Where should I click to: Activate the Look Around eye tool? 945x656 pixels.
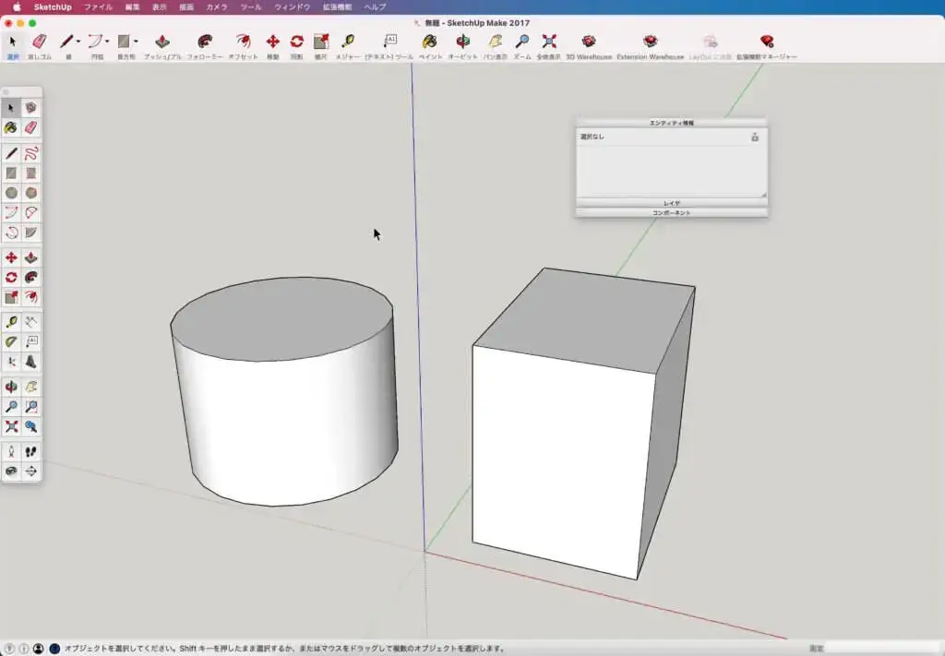click(11, 471)
